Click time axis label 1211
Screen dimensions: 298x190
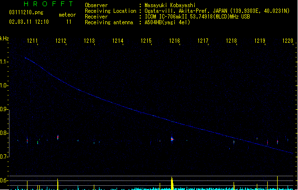pos(32,41)
